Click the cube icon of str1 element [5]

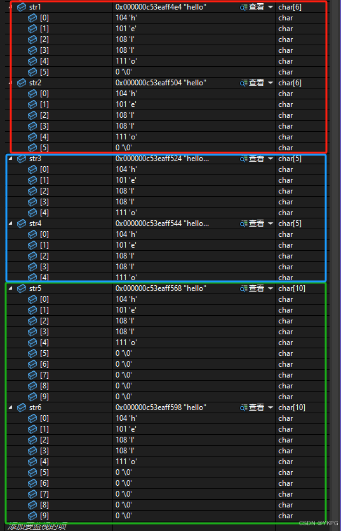point(32,72)
